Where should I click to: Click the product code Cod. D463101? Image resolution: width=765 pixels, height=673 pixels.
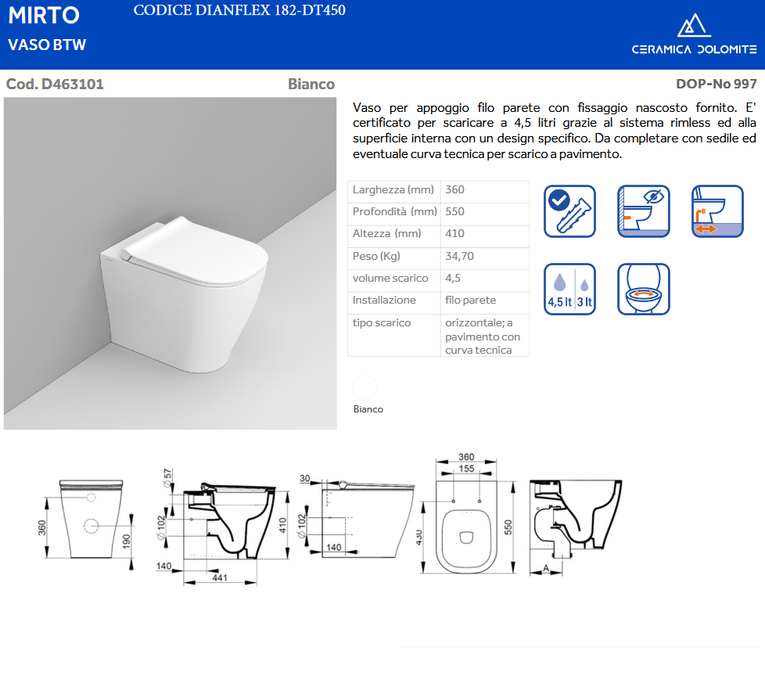tap(55, 84)
